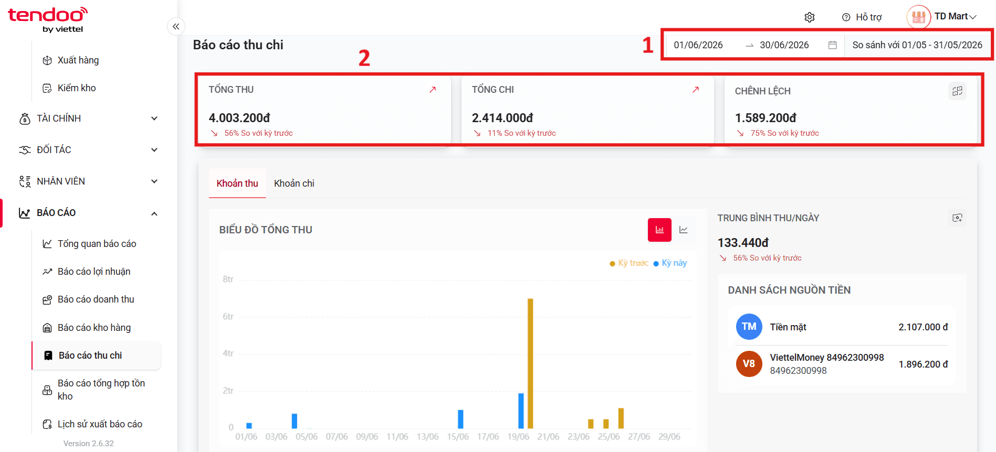Switch chart to bar view
This screenshot has width=996, height=452.
click(x=659, y=230)
